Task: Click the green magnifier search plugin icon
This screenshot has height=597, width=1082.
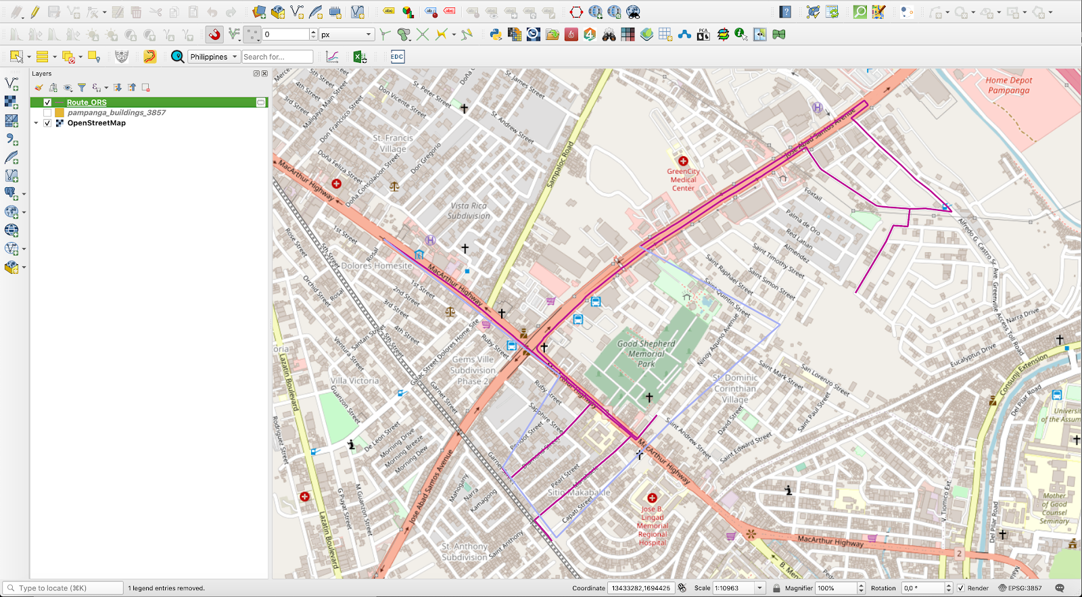Action: (x=860, y=12)
